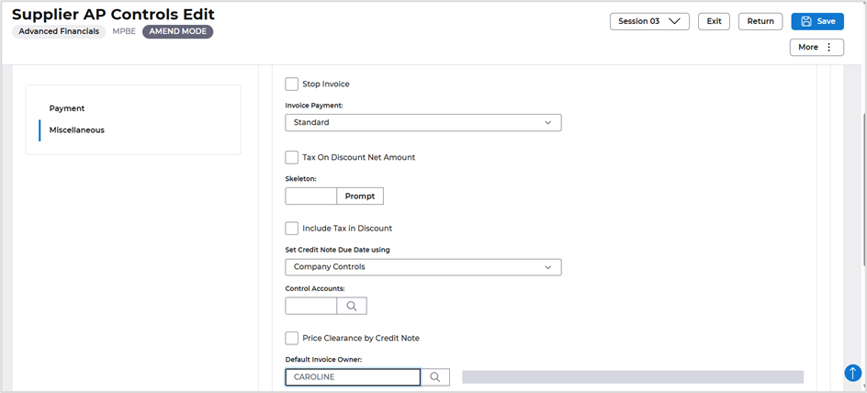Open Default Invoice Owner search magnifier
Viewport: 867px width, 393px height.
point(435,377)
